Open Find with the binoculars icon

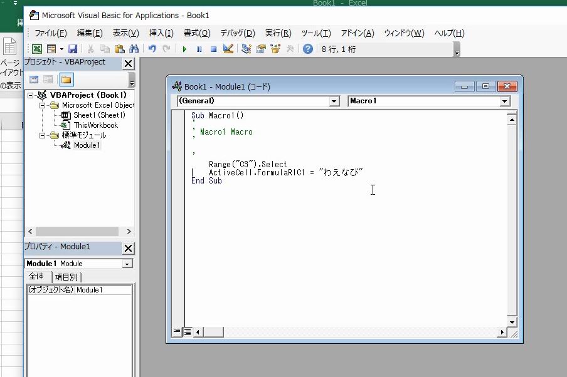coord(134,49)
